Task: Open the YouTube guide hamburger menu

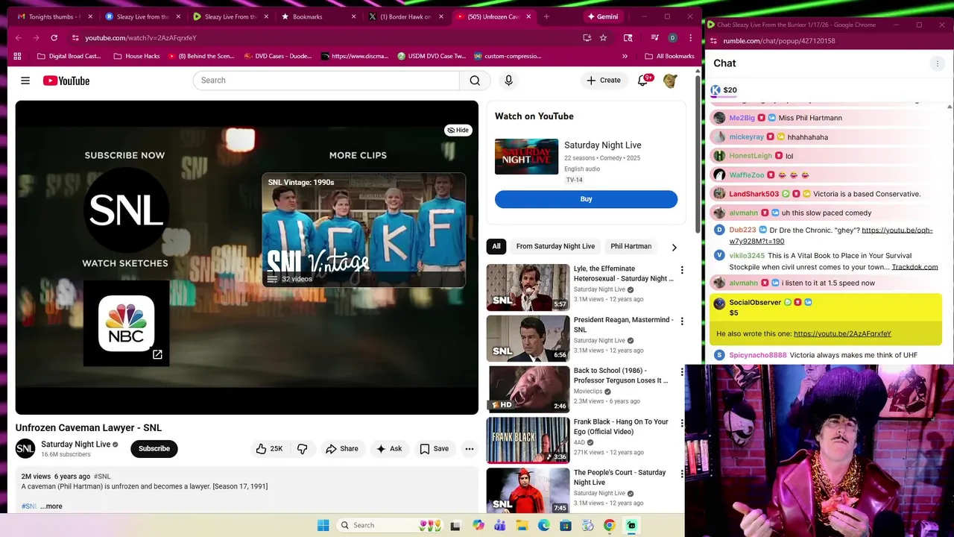Action: coord(25,81)
